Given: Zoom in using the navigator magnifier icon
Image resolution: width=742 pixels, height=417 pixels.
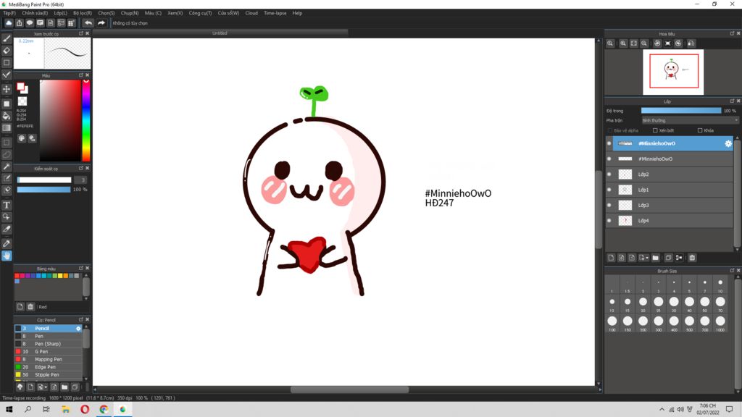Looking at the screenshot, I should coord(622,43).
